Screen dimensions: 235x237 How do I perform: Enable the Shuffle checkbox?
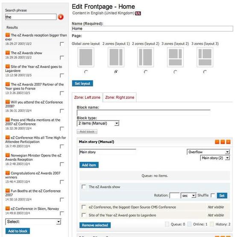[x=213, y=195]
